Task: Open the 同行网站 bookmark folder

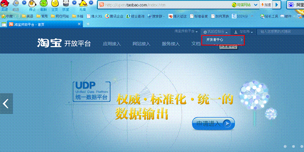Action: point(60,16)
